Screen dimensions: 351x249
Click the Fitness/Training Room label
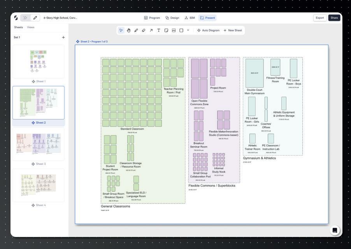276,80
